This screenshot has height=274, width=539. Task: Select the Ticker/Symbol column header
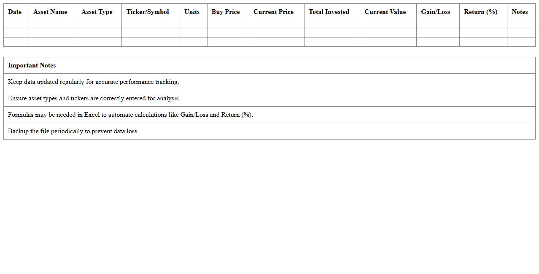(148, 12)
